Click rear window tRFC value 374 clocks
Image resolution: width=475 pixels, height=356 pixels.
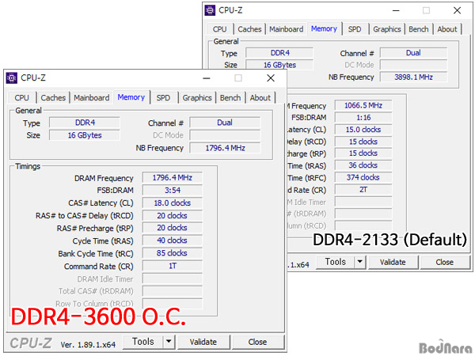[363, 177]
